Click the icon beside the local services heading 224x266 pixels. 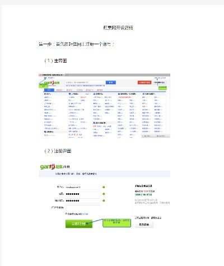pyautogui.click(x=143, y=94)
